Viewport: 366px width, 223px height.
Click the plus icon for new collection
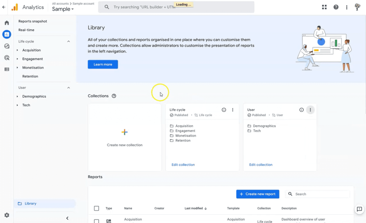(x=125, y=132)
